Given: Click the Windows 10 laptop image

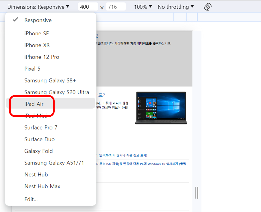Looking at the screenshot, I should [x=161, y=108].
